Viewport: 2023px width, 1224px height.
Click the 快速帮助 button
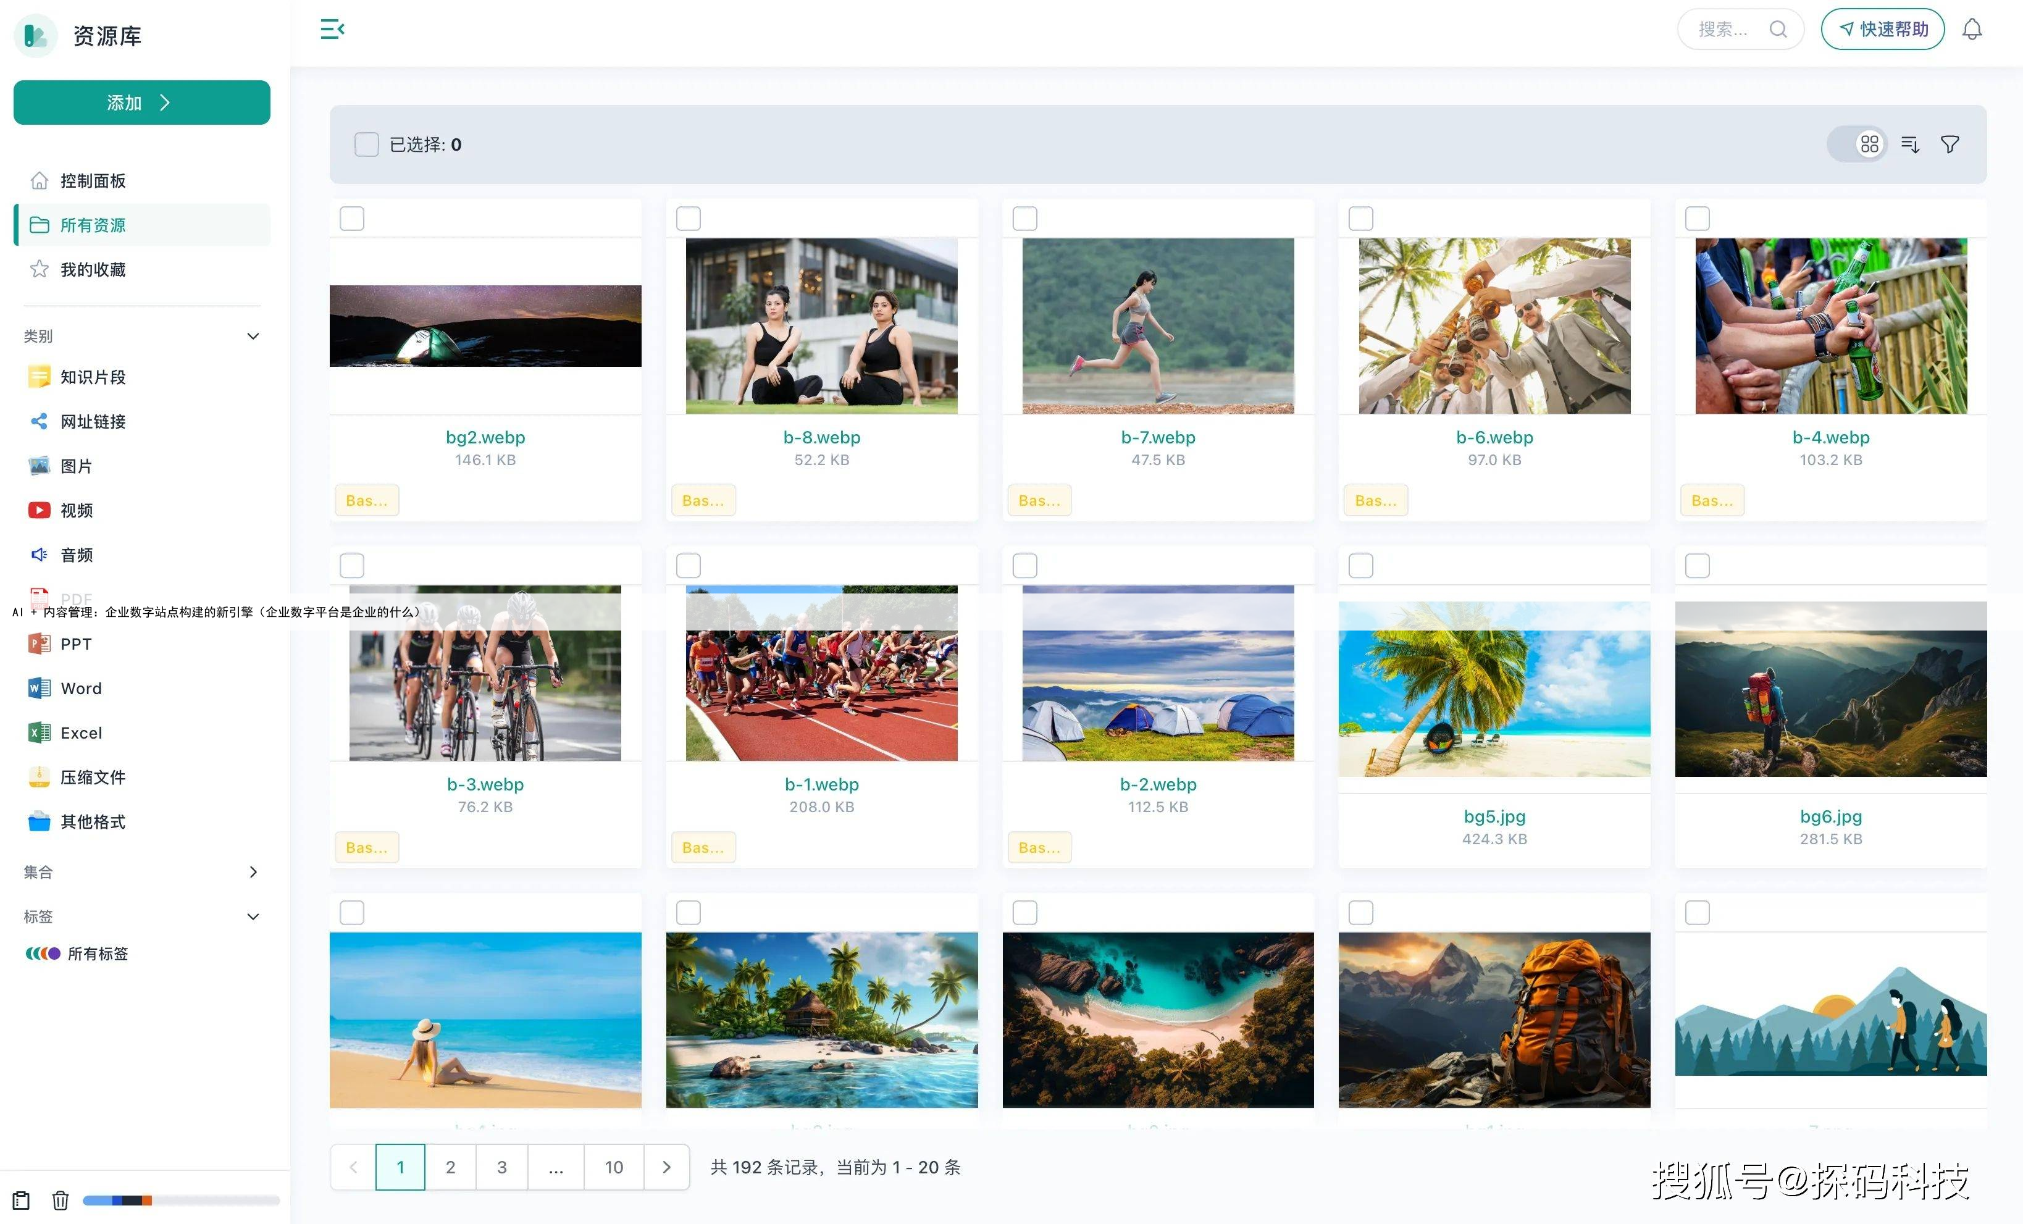coord(1882,30)
